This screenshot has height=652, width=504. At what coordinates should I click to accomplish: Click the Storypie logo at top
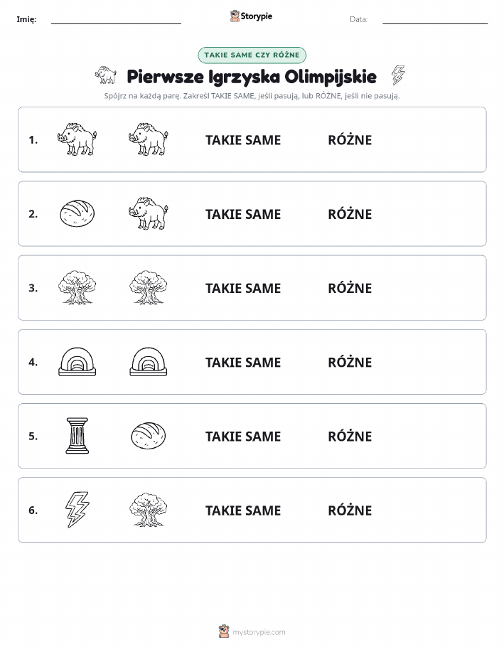tap(251, 16)
